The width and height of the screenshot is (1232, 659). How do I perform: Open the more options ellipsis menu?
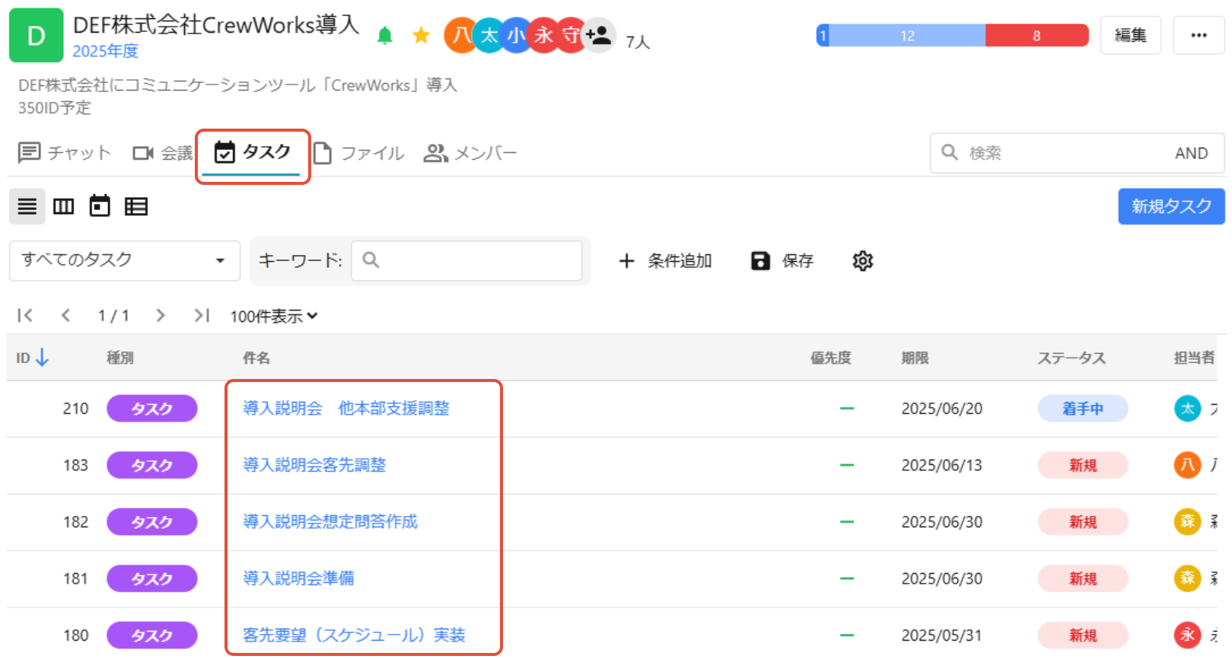click(1199, 35)
